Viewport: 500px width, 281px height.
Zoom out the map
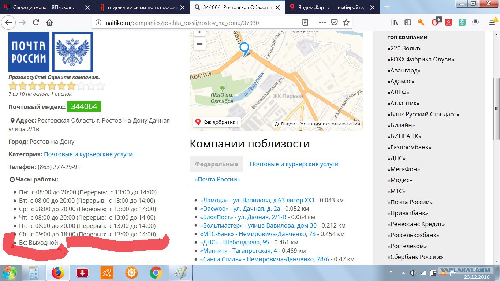click(199, 44)
